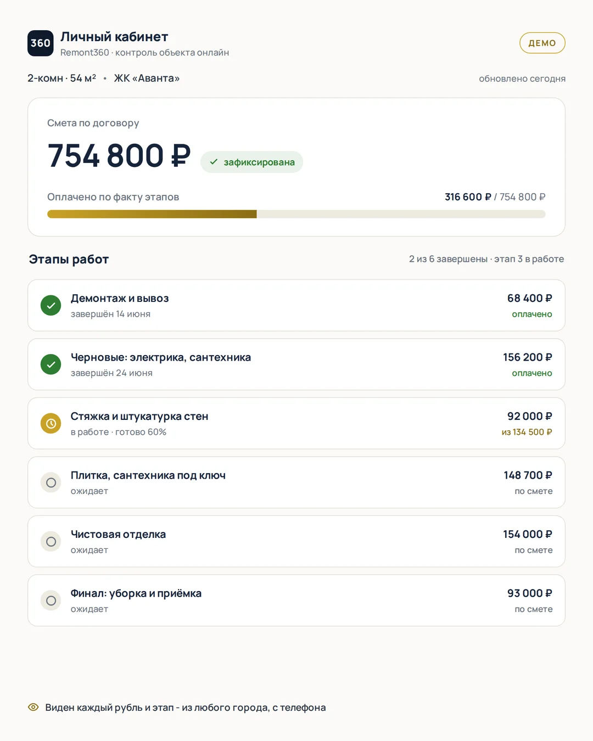
Task: Click ожидает under Чистовая отделка
Action: [x=89, y=550]
